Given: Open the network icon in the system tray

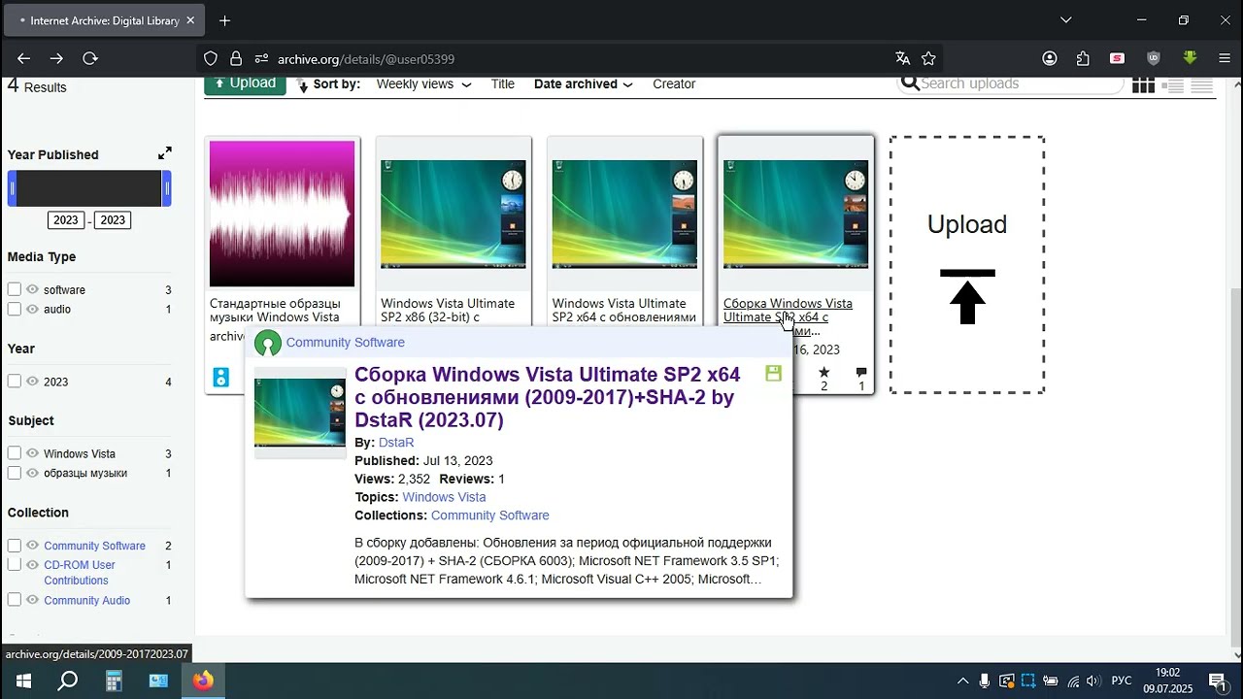Looking at the screenshot, I should [1073, 681].
